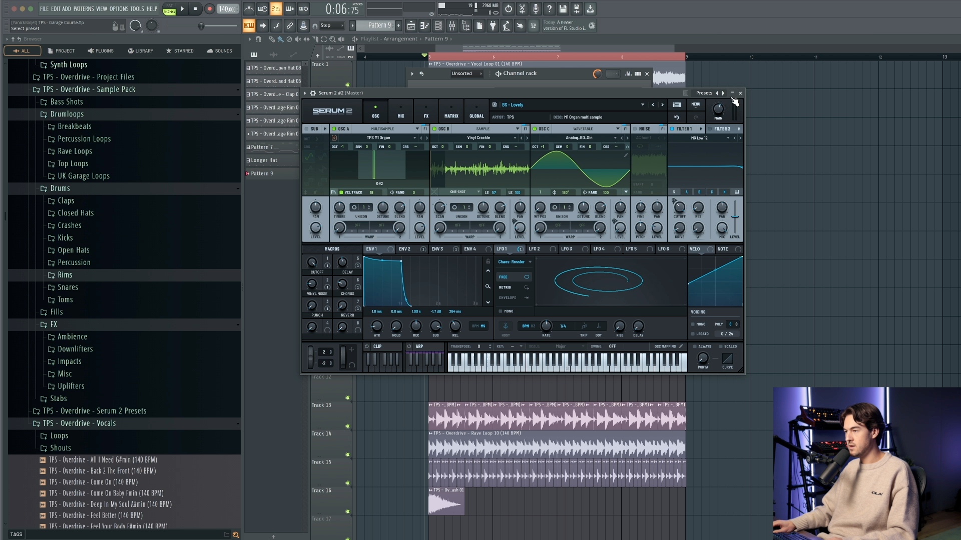Toggle the ARP power button
The width and height of the screenshot is (961, 540).
click(409, 346)
